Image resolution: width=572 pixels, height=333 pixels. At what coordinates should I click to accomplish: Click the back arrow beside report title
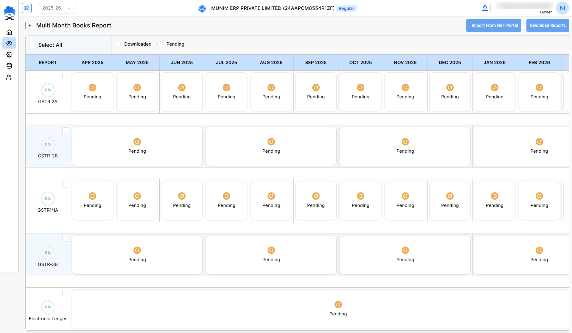[x=29, y=25]
